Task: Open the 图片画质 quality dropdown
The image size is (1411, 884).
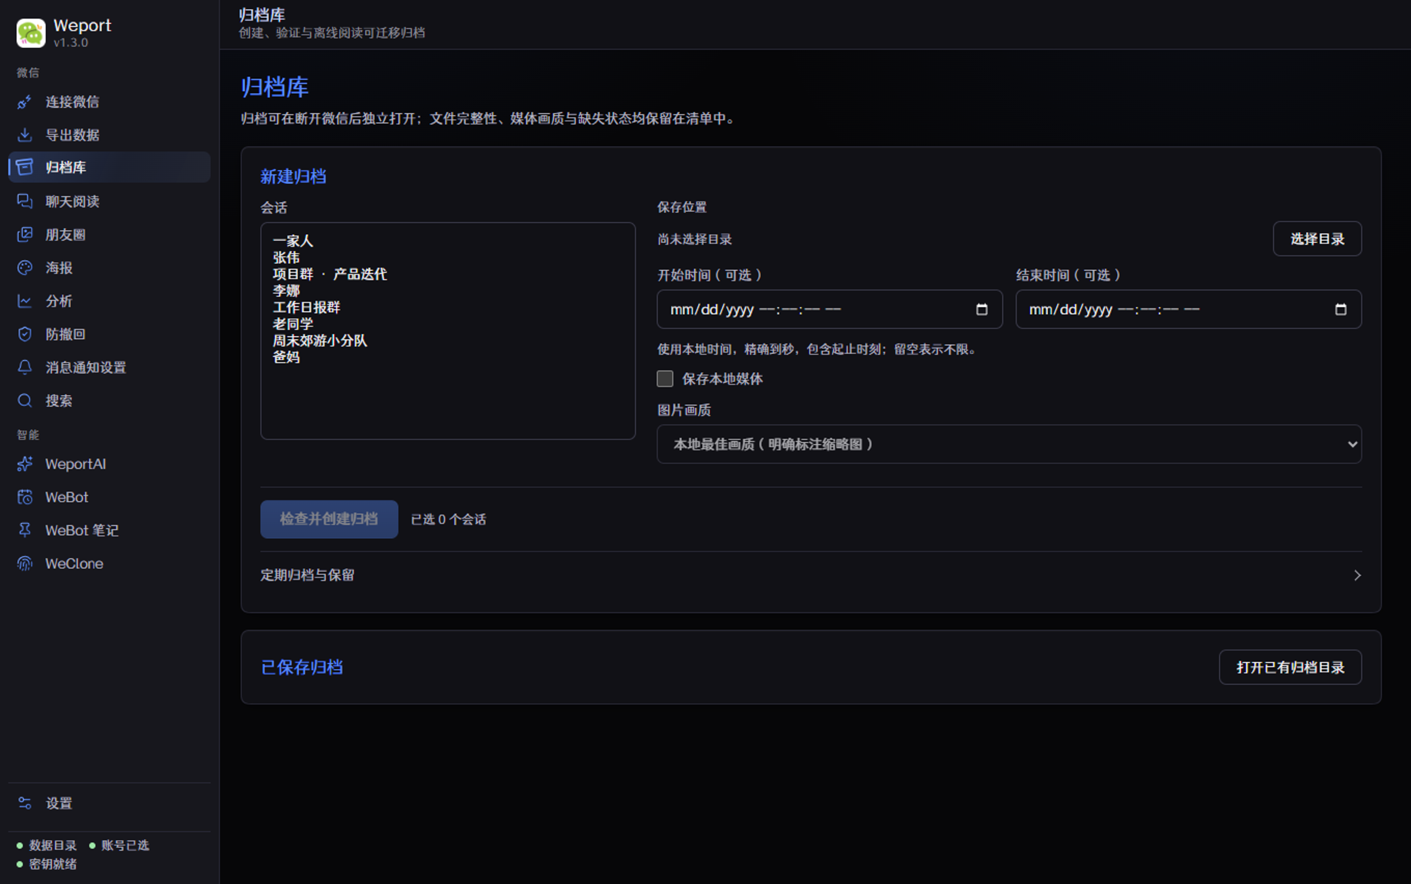Action: (x=1009, y=445)
